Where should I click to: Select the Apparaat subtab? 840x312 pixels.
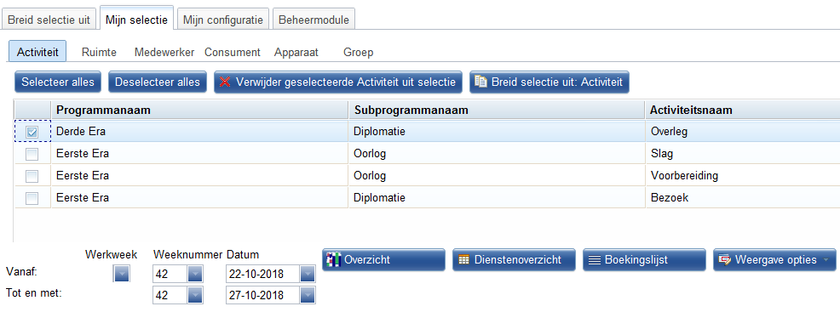296,53
